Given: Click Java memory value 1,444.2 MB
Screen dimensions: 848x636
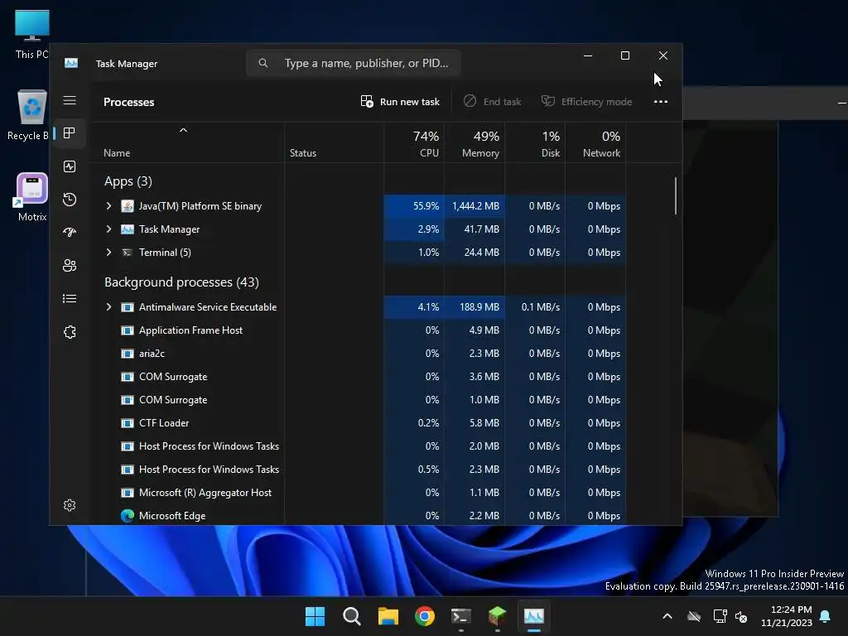Looking at the screenshot, I should click(x=475, y=206).
